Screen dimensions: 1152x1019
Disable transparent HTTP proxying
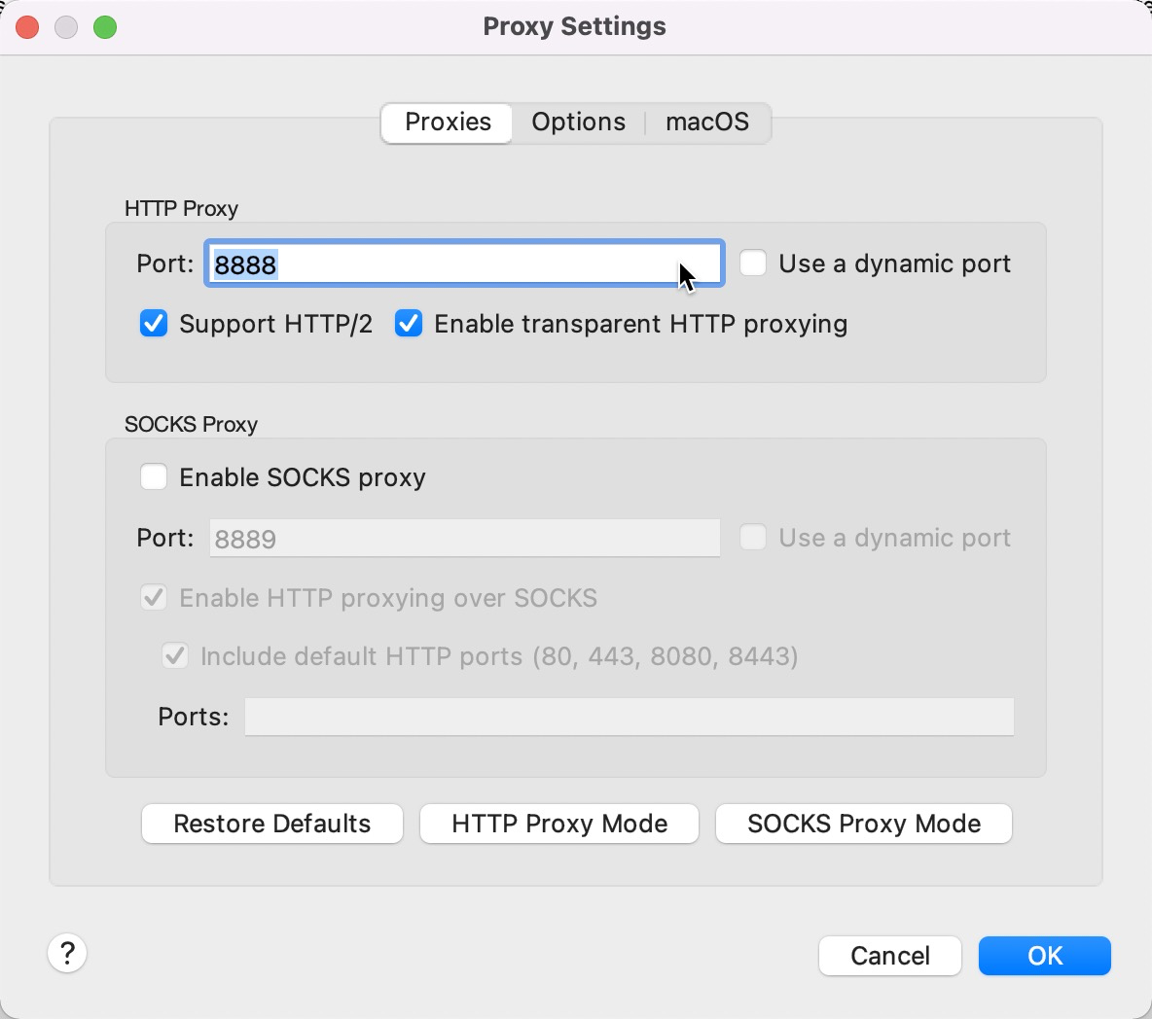pyautogui.click(x=409, y=324)
